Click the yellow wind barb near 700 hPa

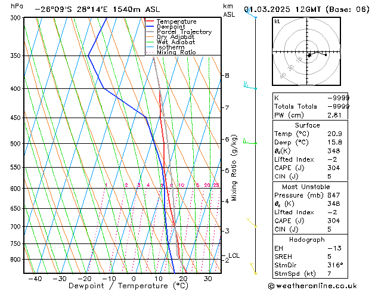[x=252, y=224]
